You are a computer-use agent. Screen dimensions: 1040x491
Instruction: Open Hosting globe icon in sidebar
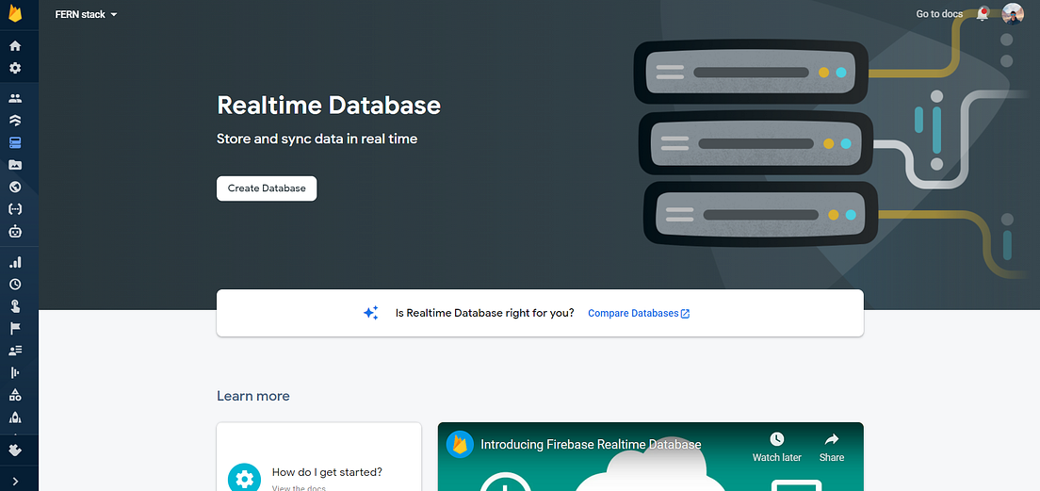tap(14, 188)
